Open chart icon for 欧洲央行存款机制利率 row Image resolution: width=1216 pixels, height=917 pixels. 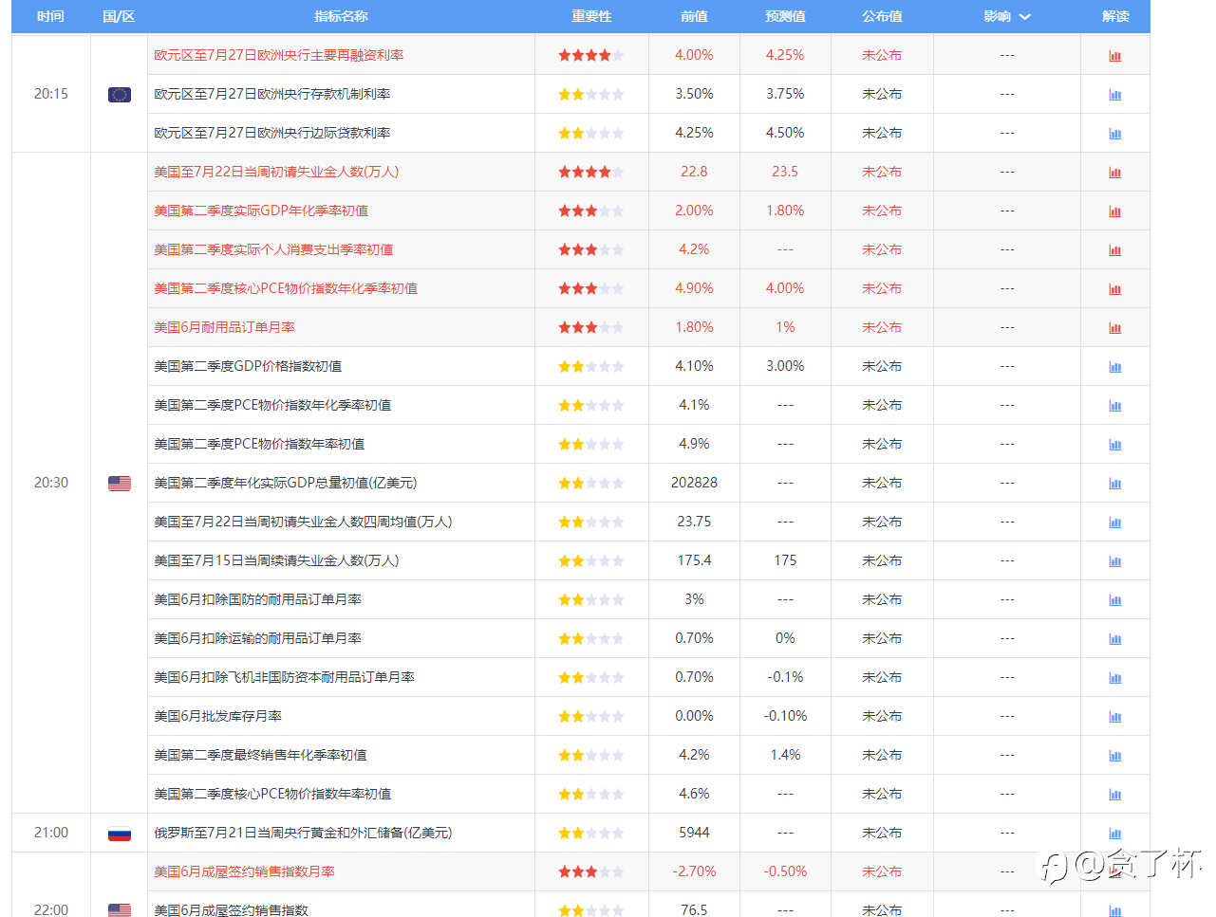pos(1115,95)
